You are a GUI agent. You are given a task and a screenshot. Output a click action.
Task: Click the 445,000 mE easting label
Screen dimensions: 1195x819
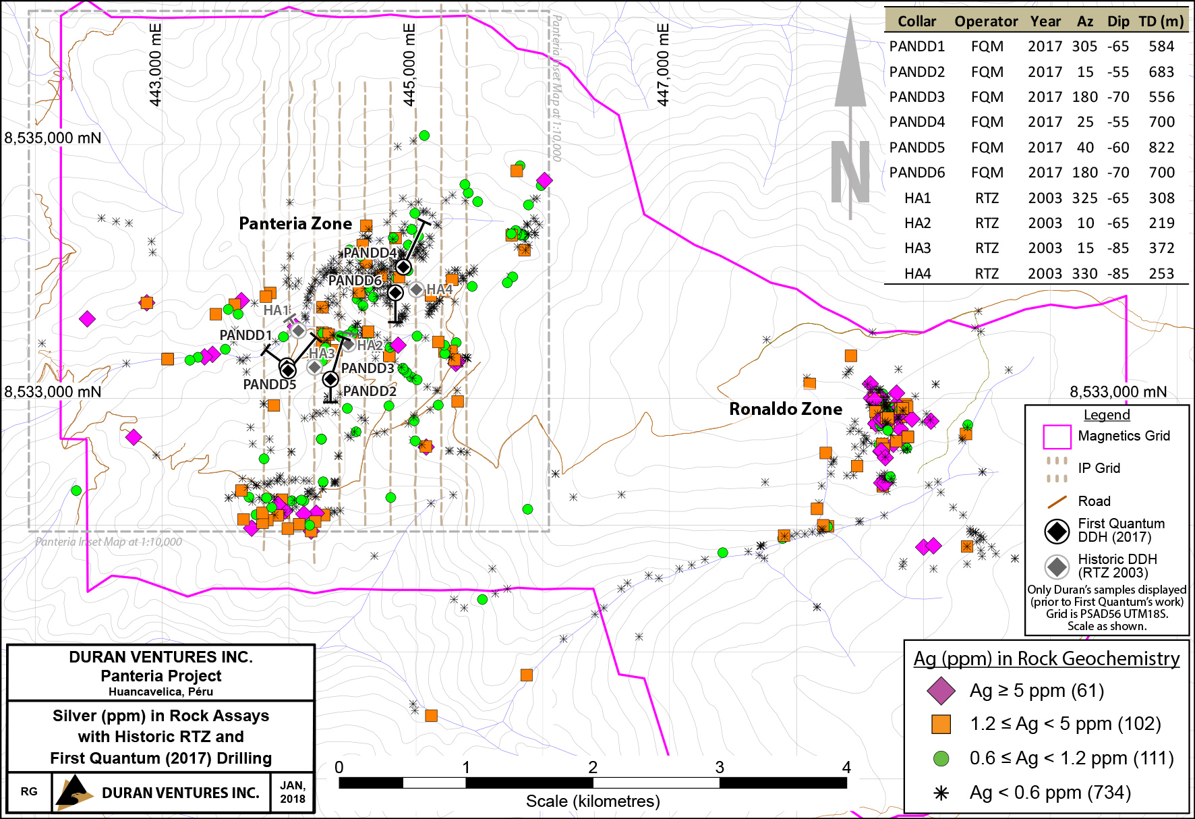coord(409,65)
